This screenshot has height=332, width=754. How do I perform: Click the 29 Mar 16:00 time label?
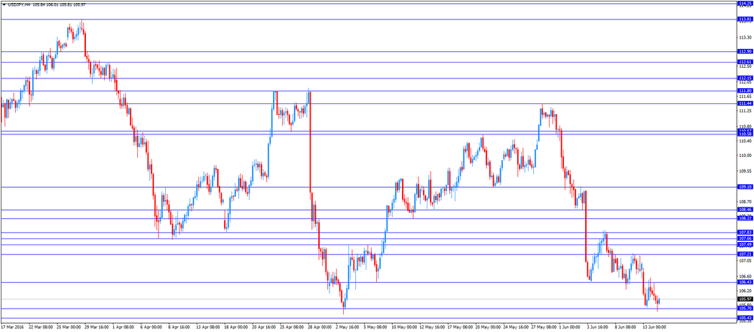(x=97, y=327)
